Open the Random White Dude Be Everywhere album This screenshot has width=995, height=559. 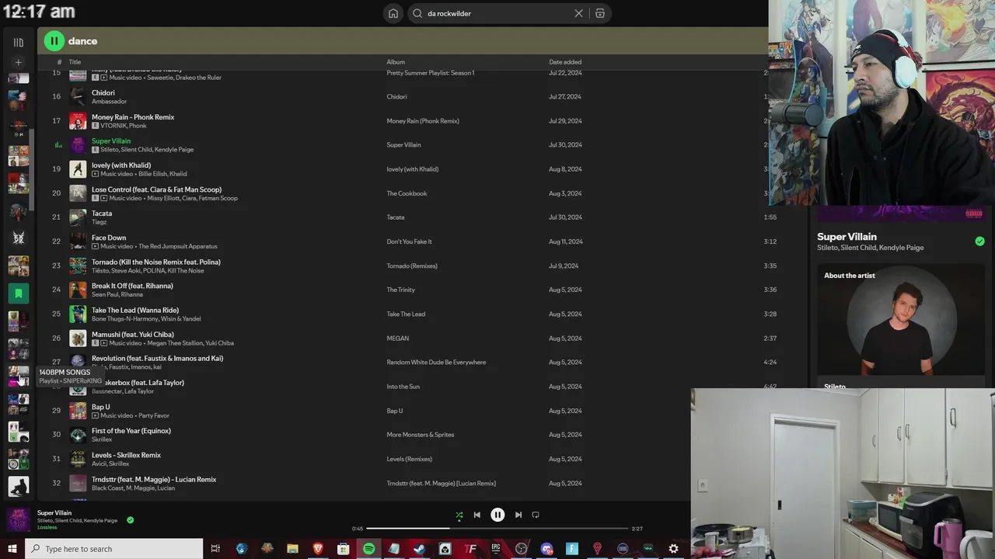(436, 363)
